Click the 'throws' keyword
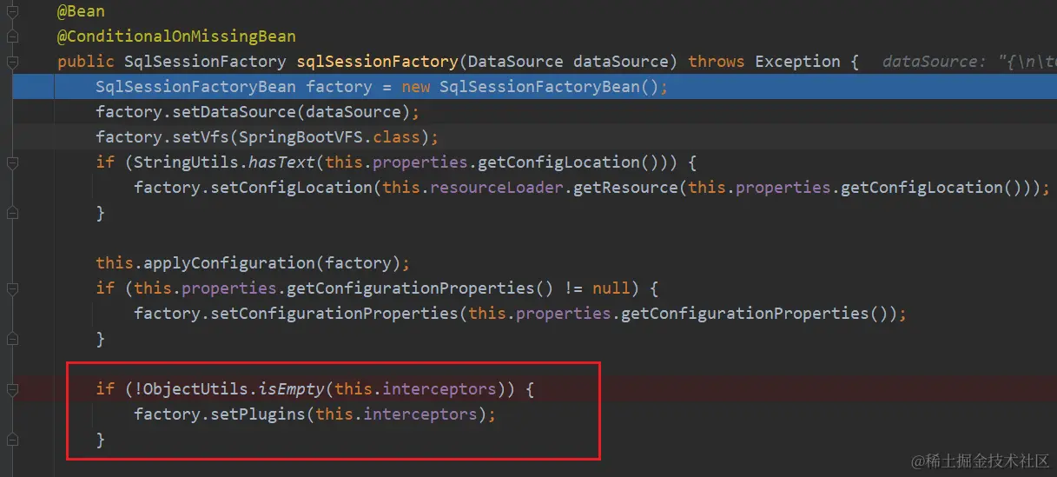This screenshot has width=1057, height=477. (x=717, y=62)
